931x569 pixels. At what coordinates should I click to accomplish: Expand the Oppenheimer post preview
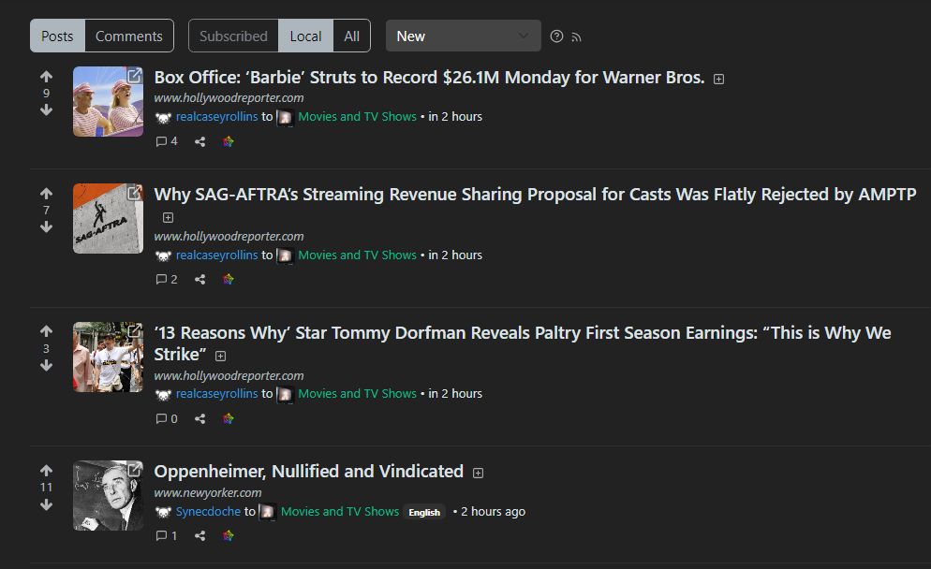[x=478, y=473]
